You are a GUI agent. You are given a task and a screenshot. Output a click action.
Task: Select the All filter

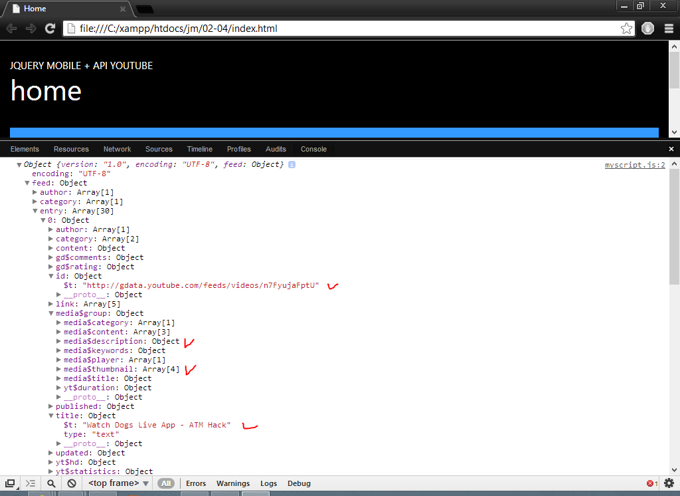pos(166,483)
